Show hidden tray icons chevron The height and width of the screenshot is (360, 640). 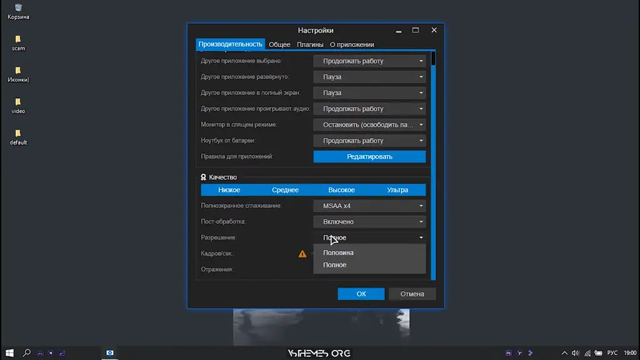click(564, 352)
